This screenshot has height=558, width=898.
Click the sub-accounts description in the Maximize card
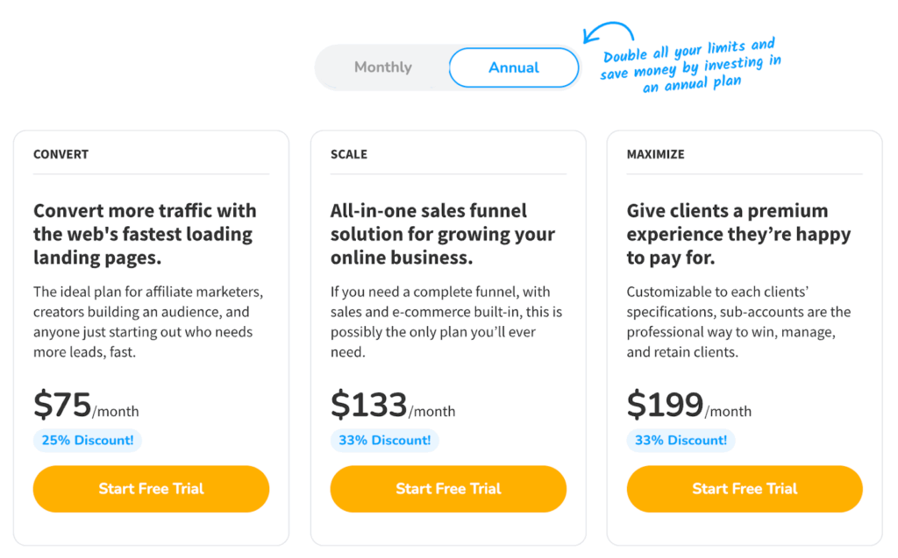click(x=739, y=321)
